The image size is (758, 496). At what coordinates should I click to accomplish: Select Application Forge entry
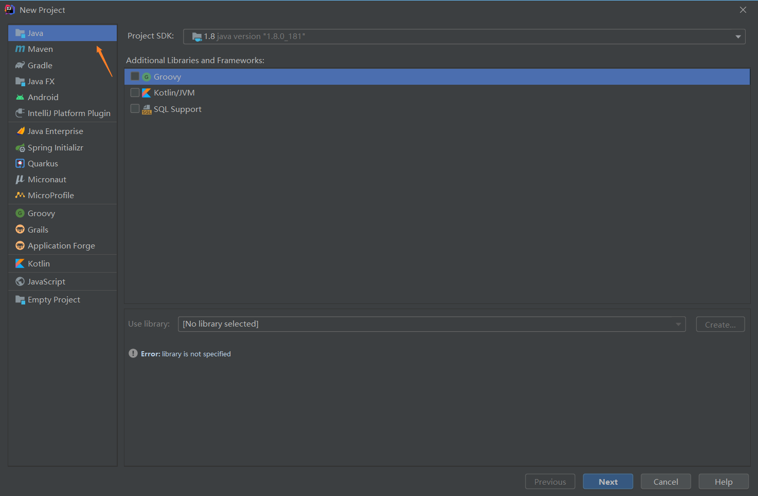(x=63, y=245)
